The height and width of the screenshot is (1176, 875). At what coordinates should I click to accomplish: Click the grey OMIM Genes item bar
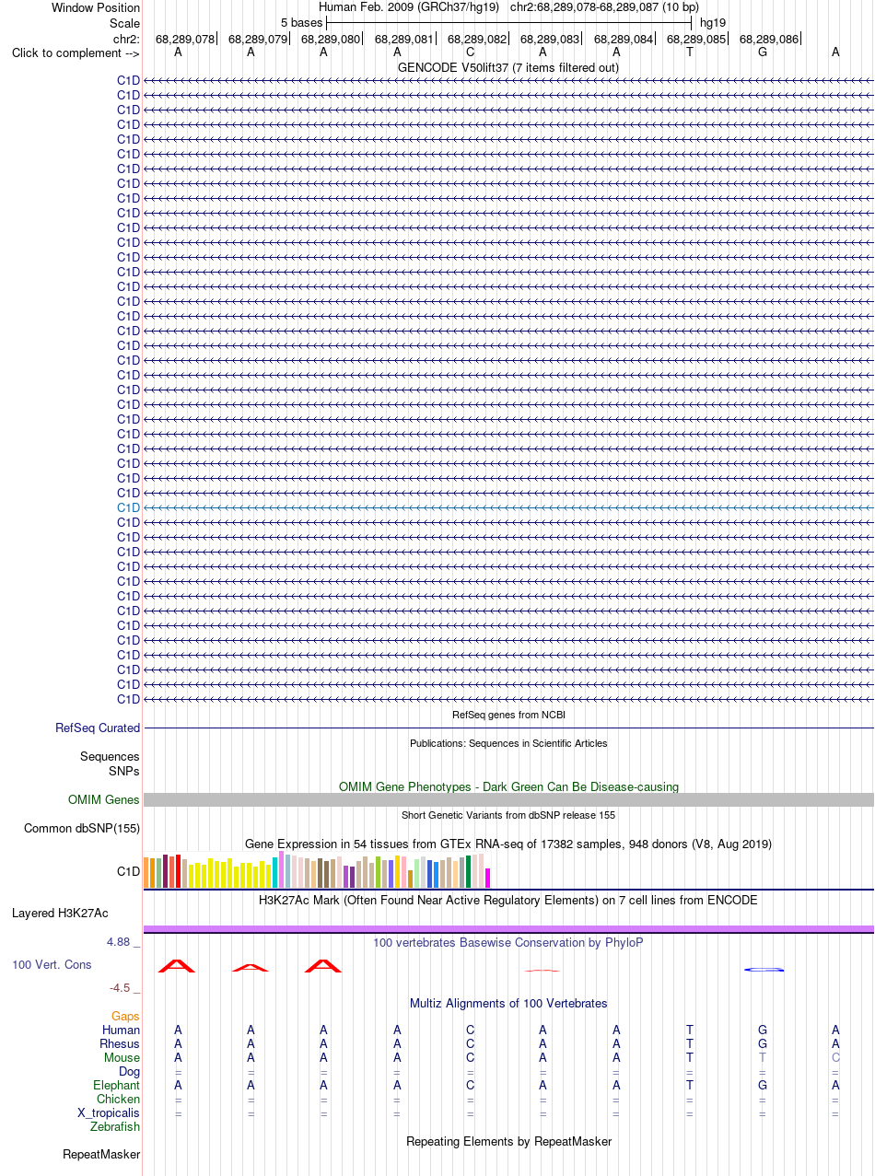[x=508, y=799]
